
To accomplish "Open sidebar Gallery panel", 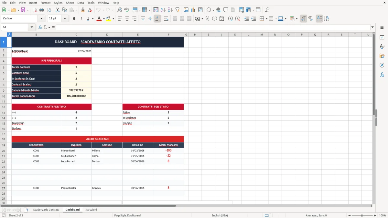I will (x=382, y=56).
